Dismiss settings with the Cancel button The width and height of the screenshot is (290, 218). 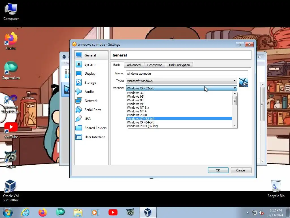[x=241, y=170]
